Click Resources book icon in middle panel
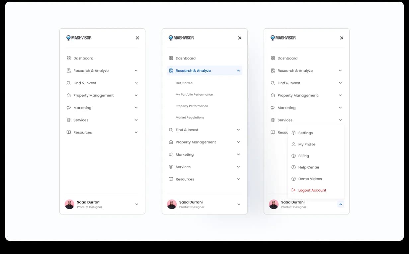The height and width of the screenshot is (254, 409). [x=171, y=179]
